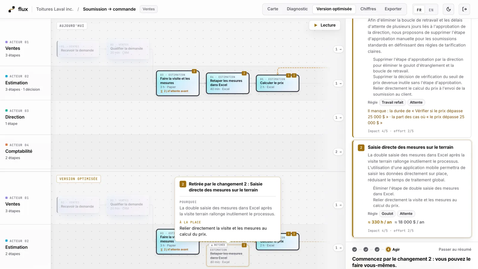Go to the Exporter tab
478x269 pixels.
393,9
